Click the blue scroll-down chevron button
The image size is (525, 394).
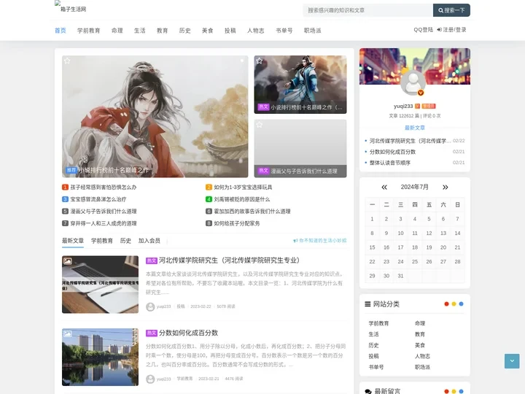click(512, 361)
